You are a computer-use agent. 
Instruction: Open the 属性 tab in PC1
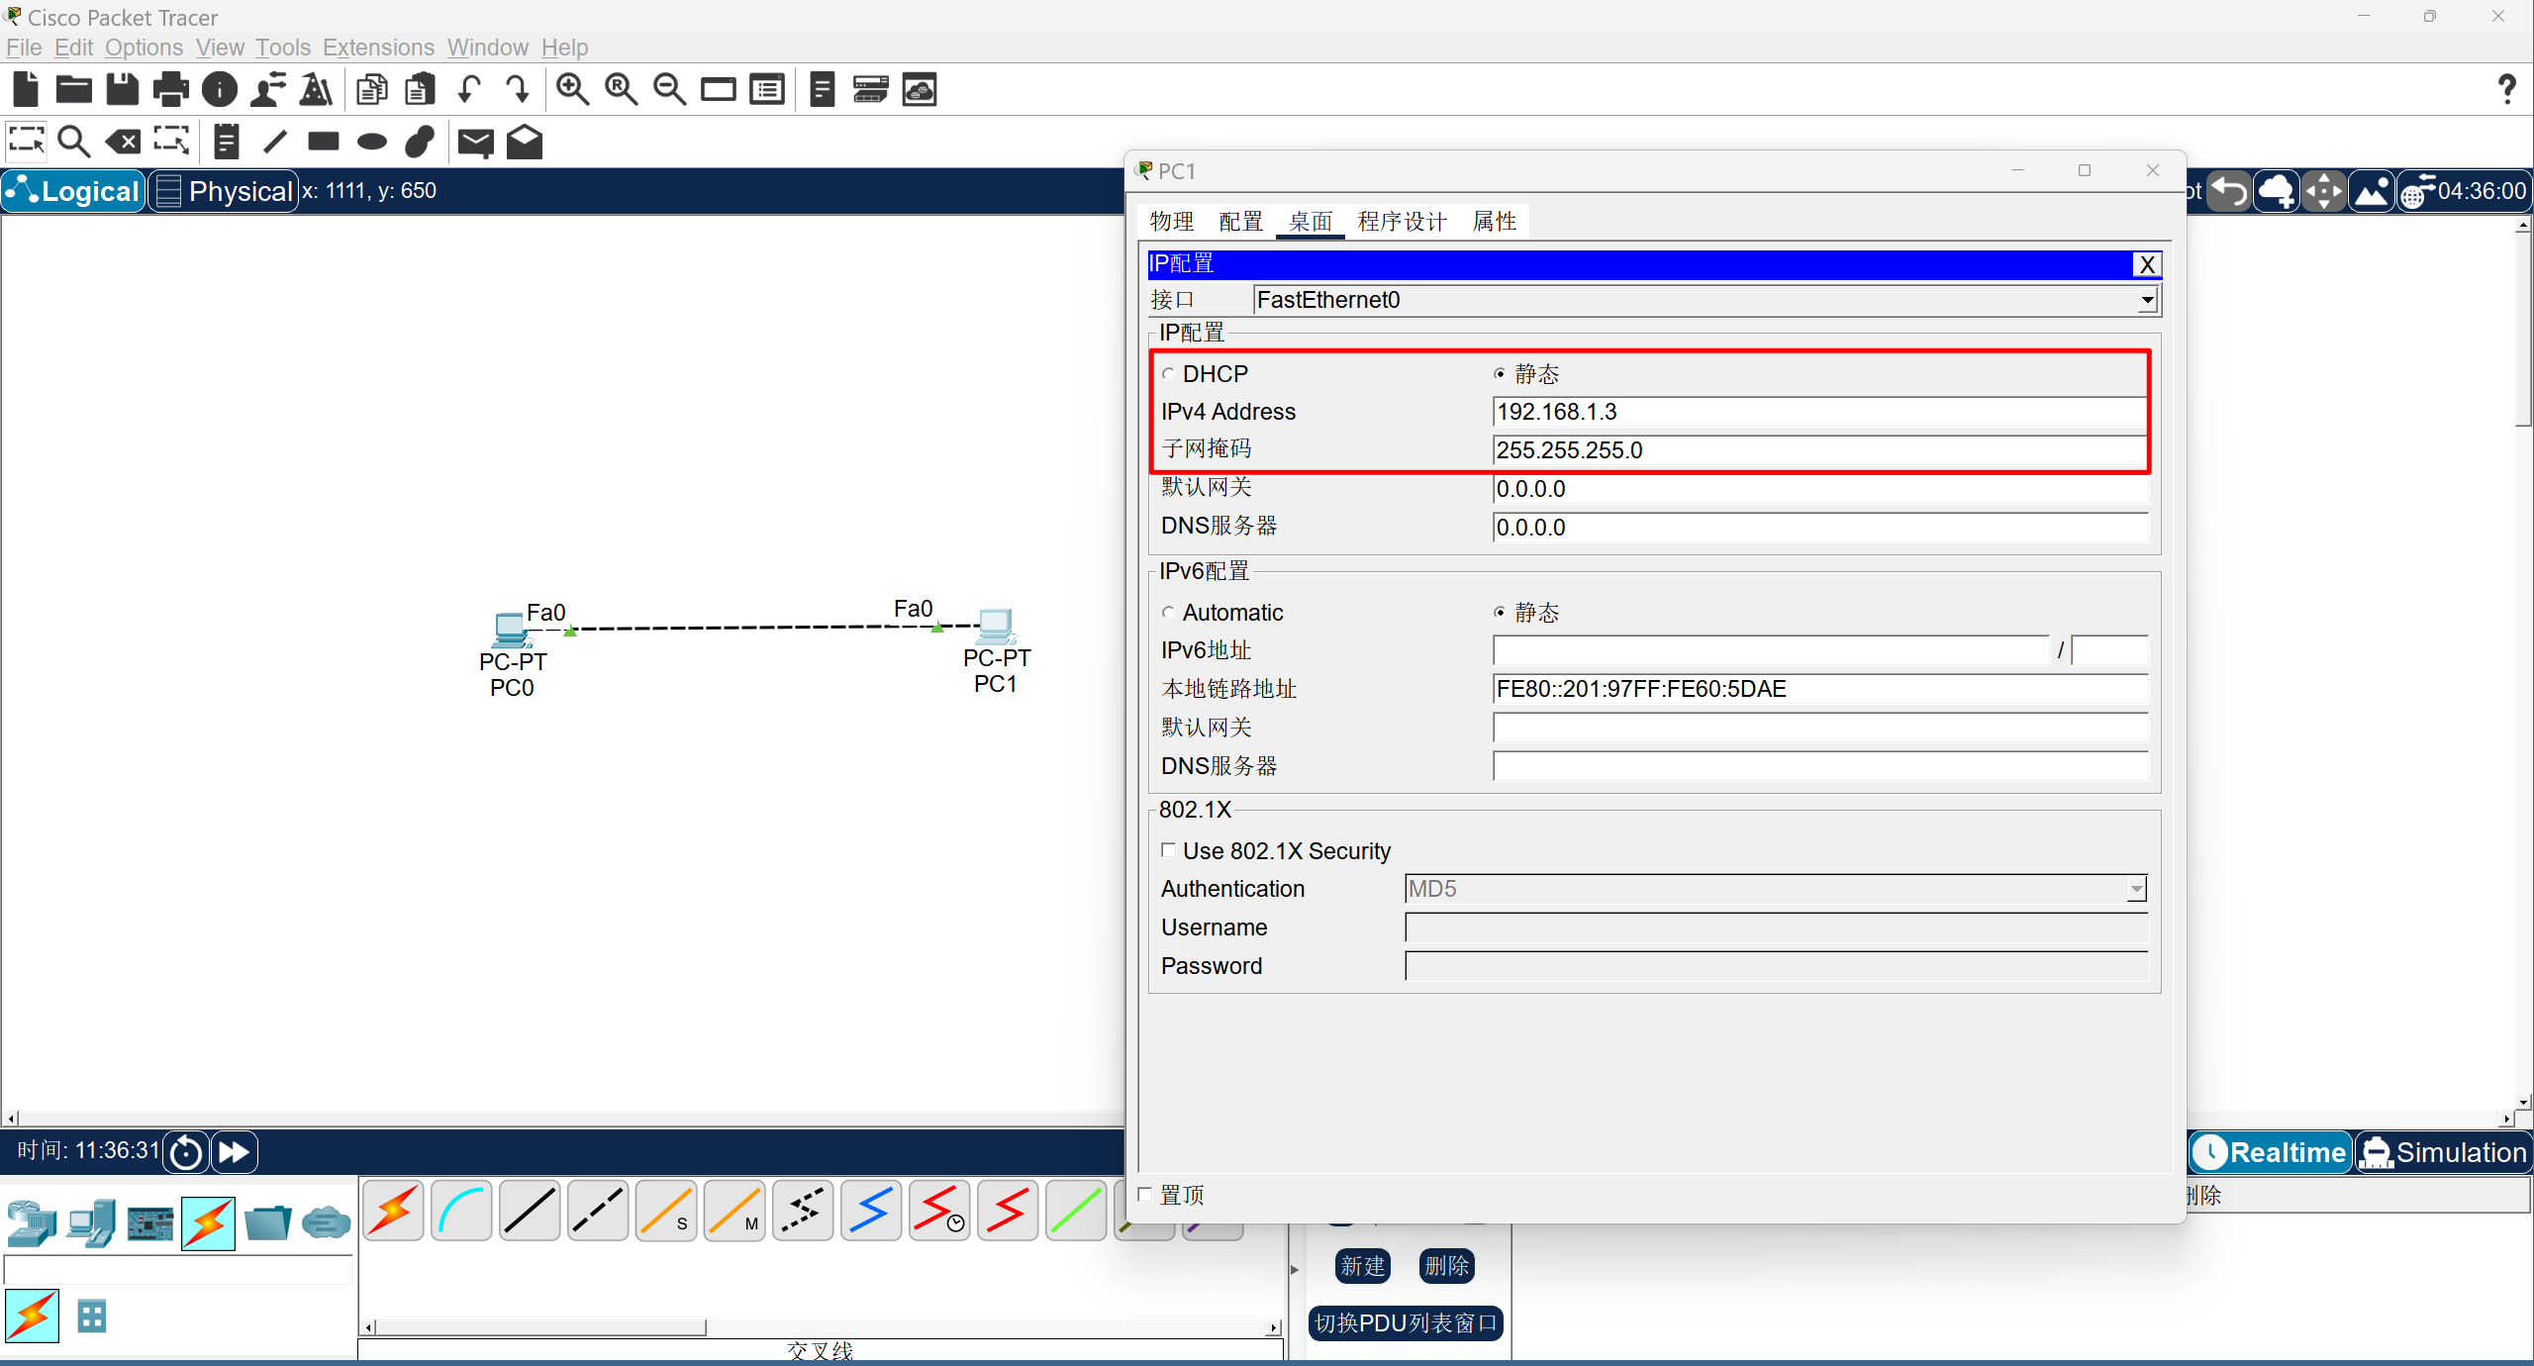pyautogui.click(x=1495, y=222)
